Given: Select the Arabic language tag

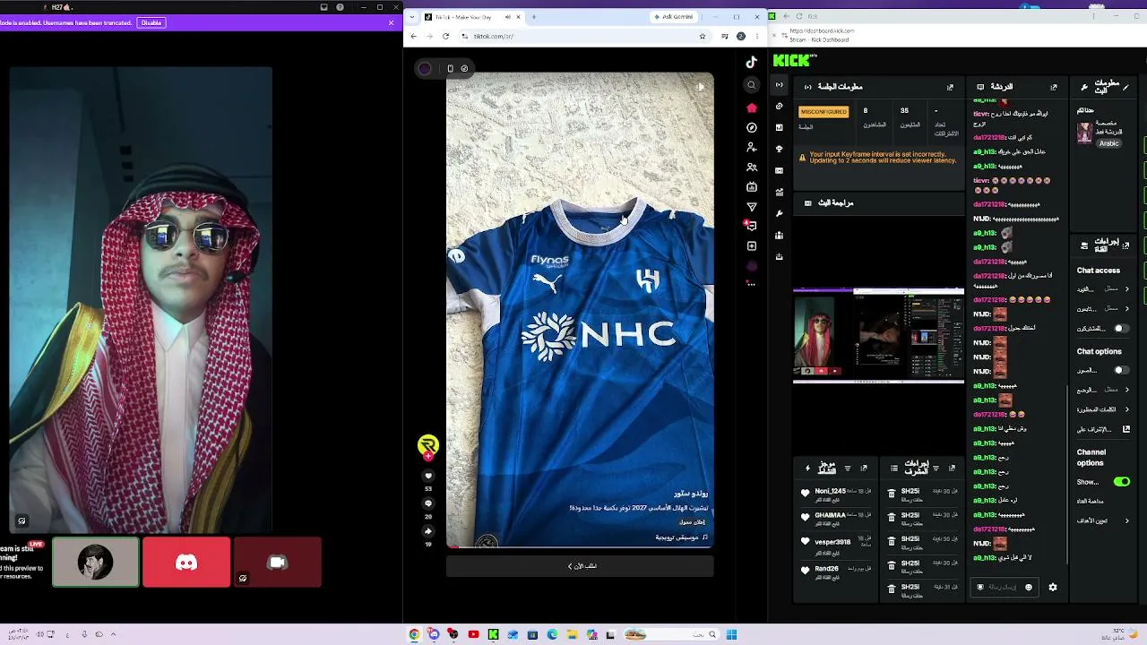Looking at the screenshot, I should (x=1109, y=143).
